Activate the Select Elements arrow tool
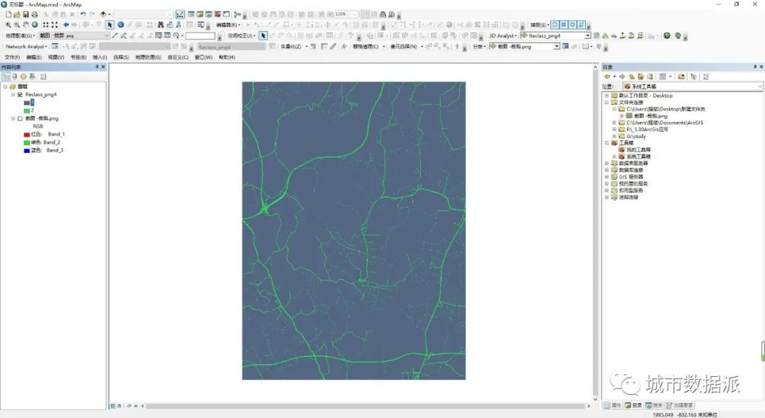 110,24
